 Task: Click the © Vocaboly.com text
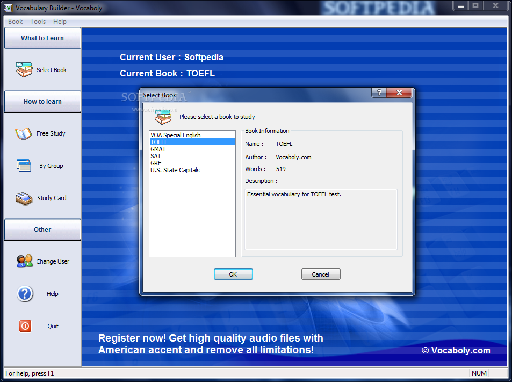tap(456, 350)
